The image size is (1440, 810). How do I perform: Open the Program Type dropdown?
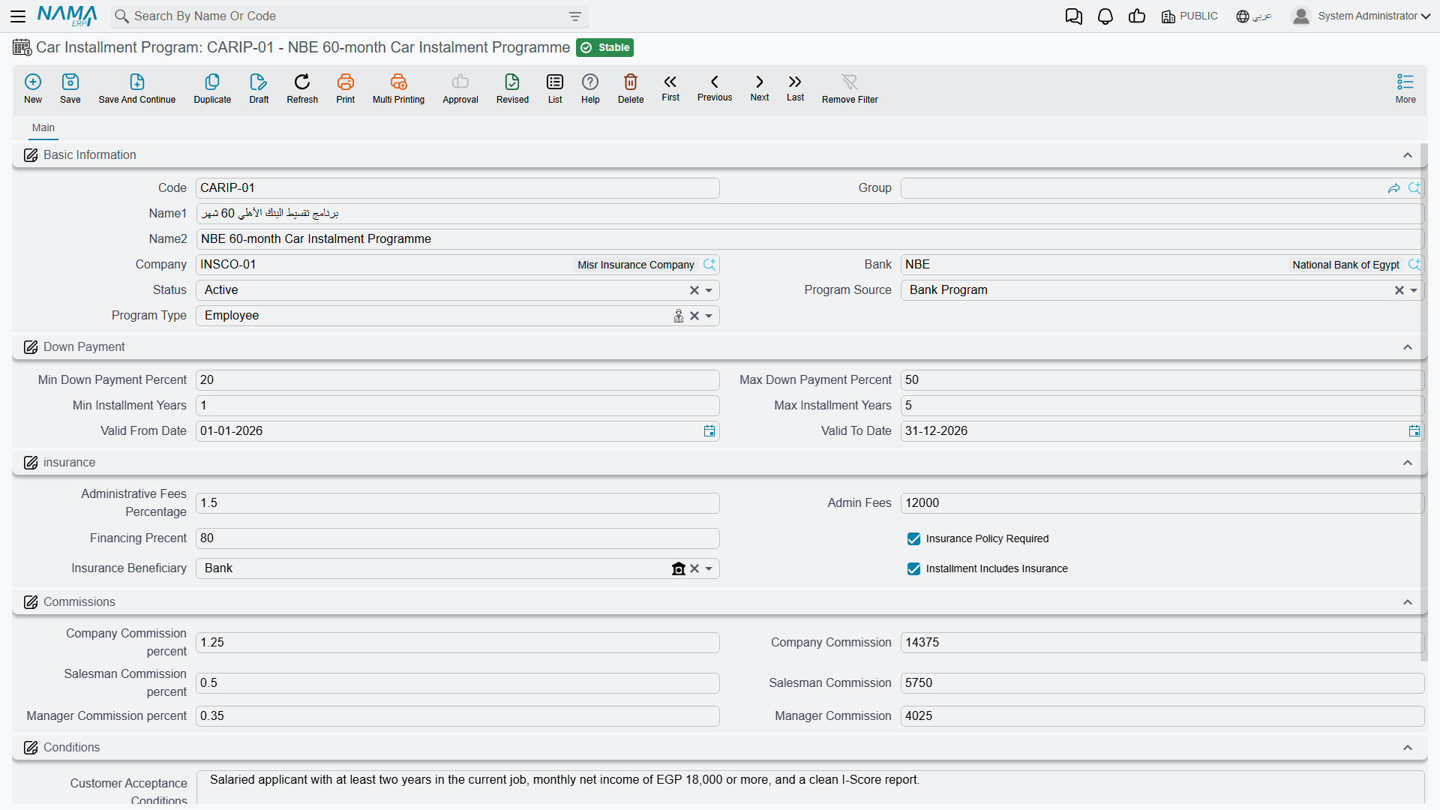[x=709, y=316]
